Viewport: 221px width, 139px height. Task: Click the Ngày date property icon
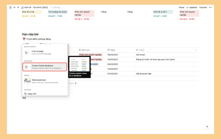coord(108,50)
